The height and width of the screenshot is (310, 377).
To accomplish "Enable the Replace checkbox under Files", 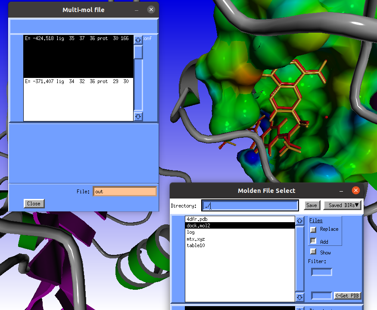I will pyautogui.click(x=313, y=229).
